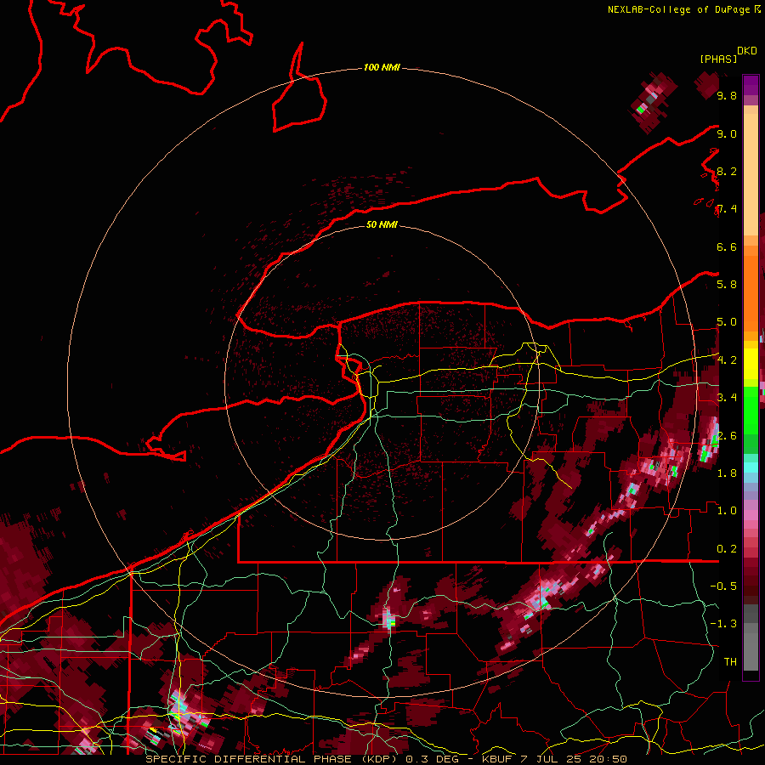Click the "DKD" legend unit label
This screenshot has height=765, width=765.
coord(747,51)
